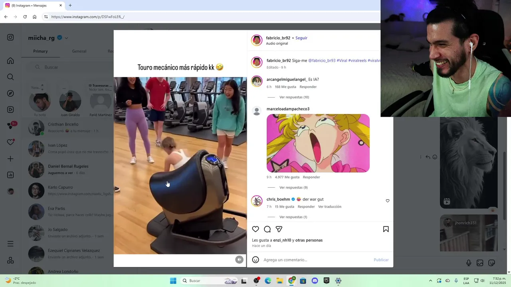Open the @fabricio_br93 mention link
Image resolution: width=511 pixels, height=287 pixels.
point(322,61)
